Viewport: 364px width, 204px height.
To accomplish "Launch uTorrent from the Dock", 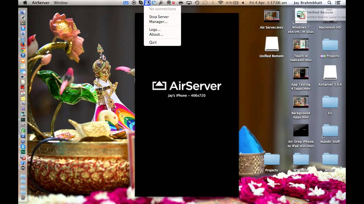I will (23, 130).
